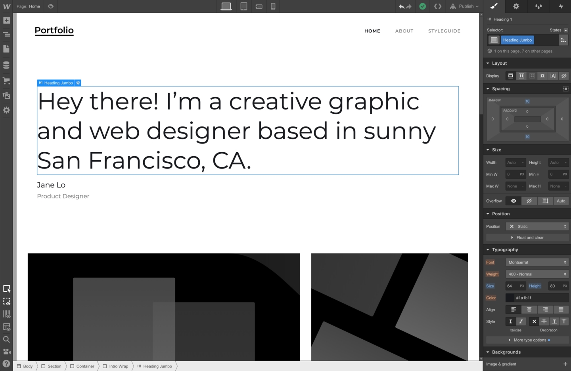Align text center
571x371 pixels.
(x=529, y=310)
